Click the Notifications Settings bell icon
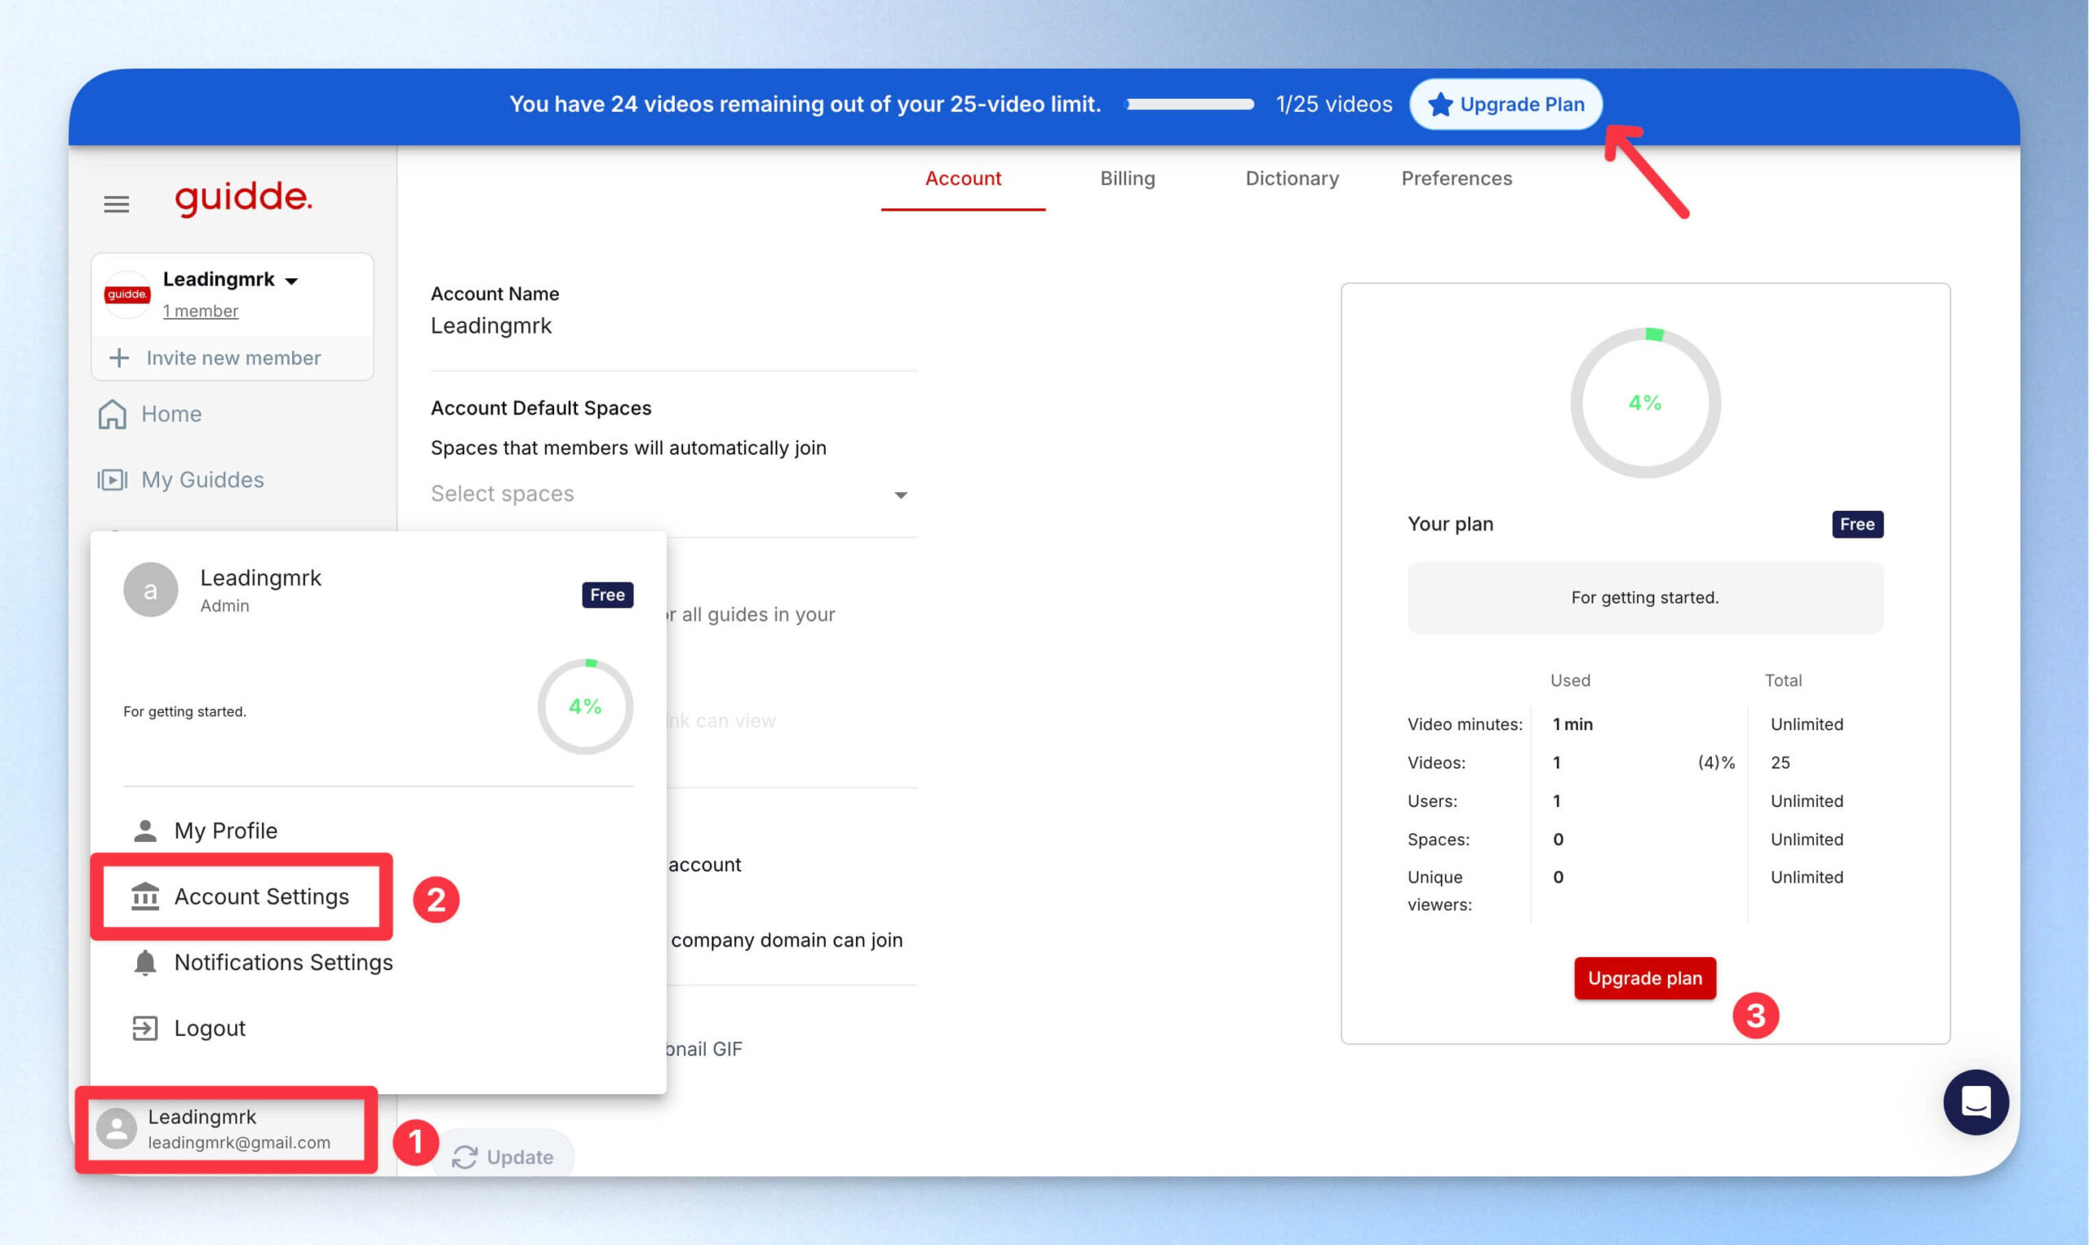The width and height of the screenshot is (2089, 1245). (145, 962)
